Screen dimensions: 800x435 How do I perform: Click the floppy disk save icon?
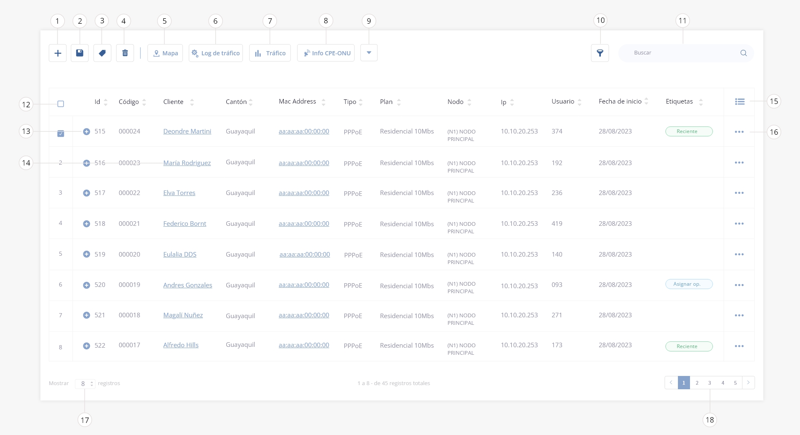click(x=80, y=53)
